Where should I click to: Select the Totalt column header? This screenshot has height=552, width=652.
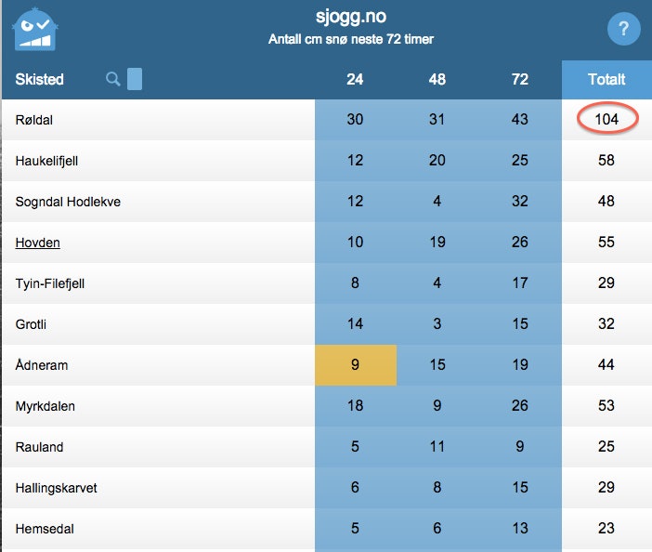[606, 80]
